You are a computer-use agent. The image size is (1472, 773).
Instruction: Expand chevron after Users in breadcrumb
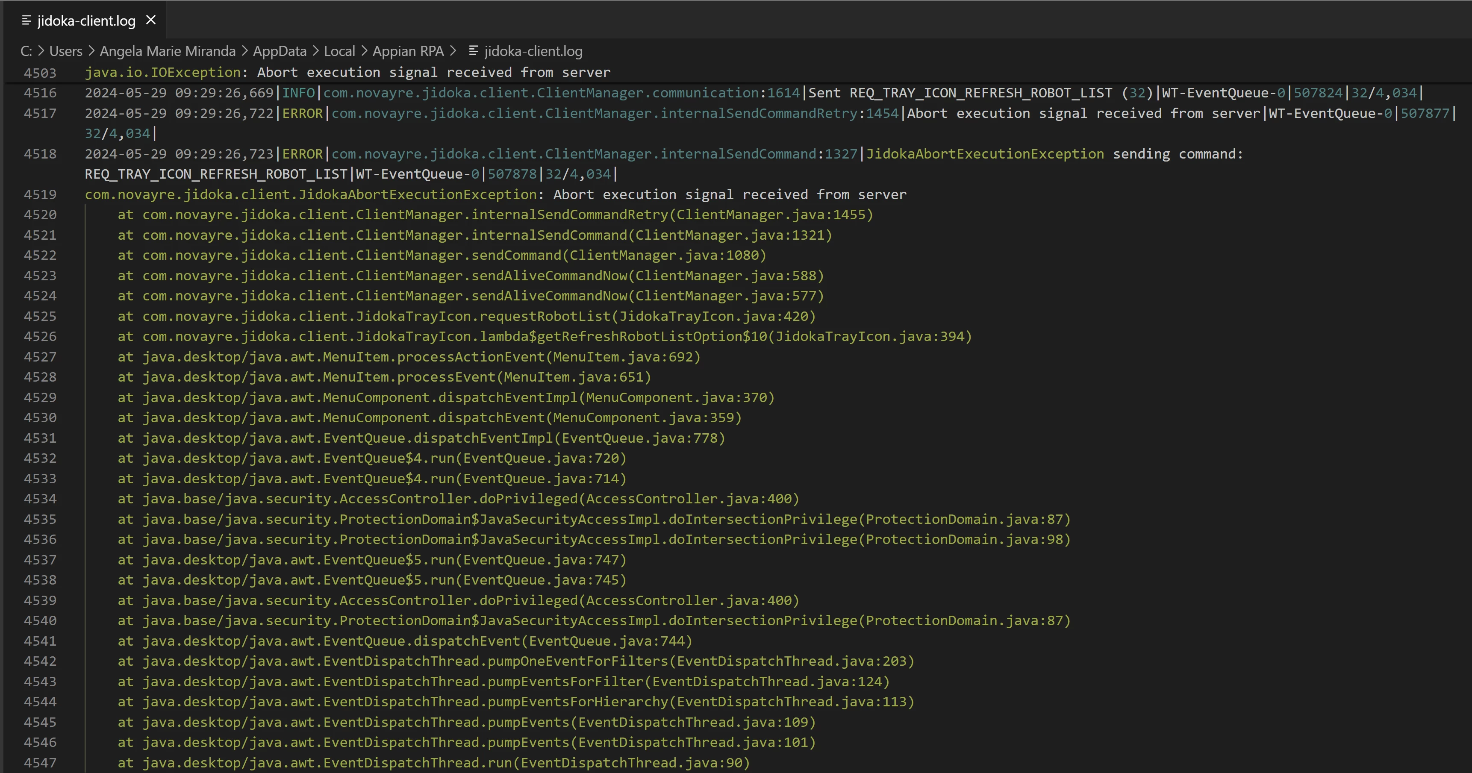click(91, 51)
